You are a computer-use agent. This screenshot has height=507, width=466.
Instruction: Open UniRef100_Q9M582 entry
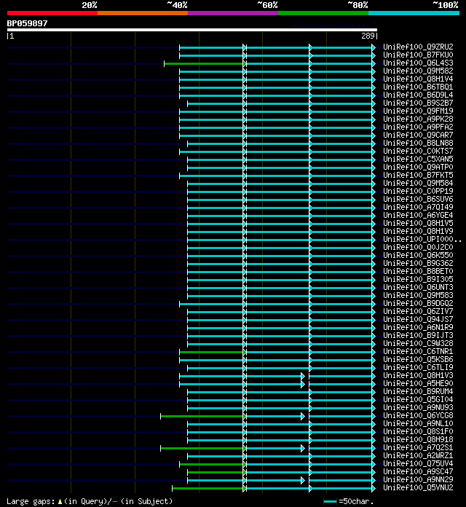(418, 71)
